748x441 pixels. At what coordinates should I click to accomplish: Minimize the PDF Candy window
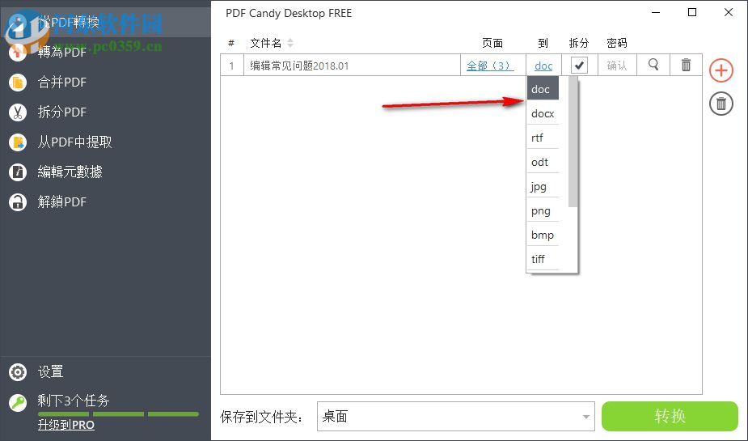656,12
